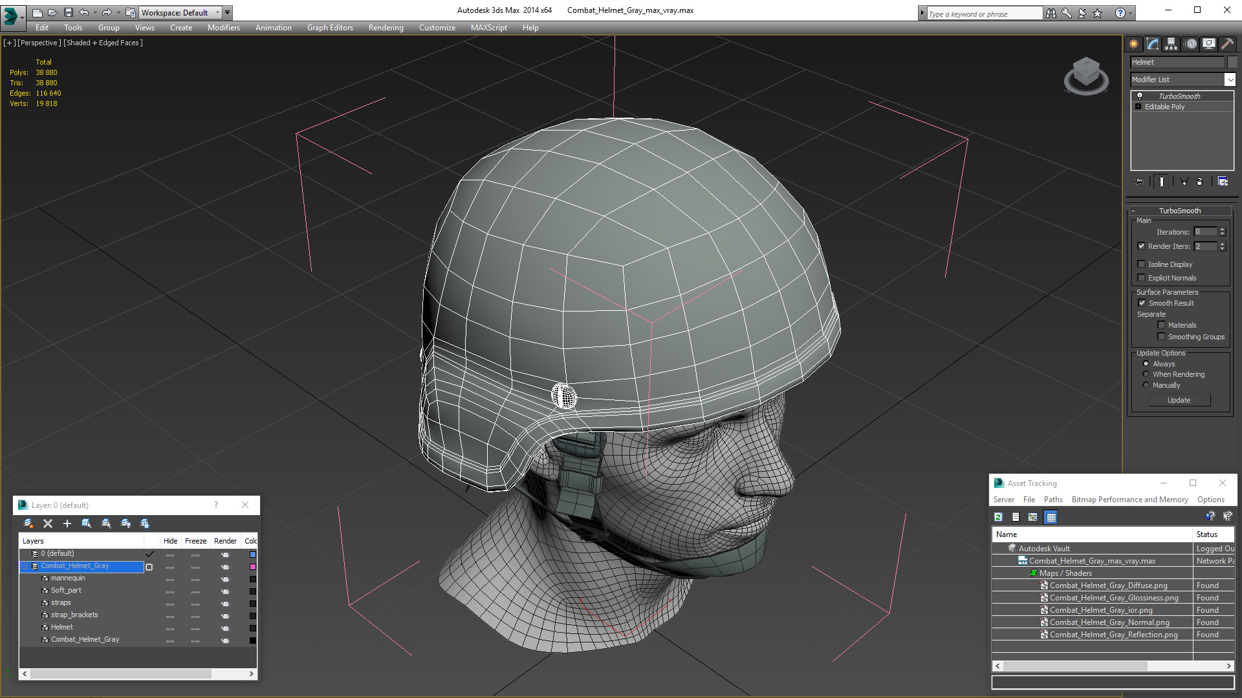Click the question mark Help icon
The height and width of the screenshot is (698, 1242).
click(1120, 13)
